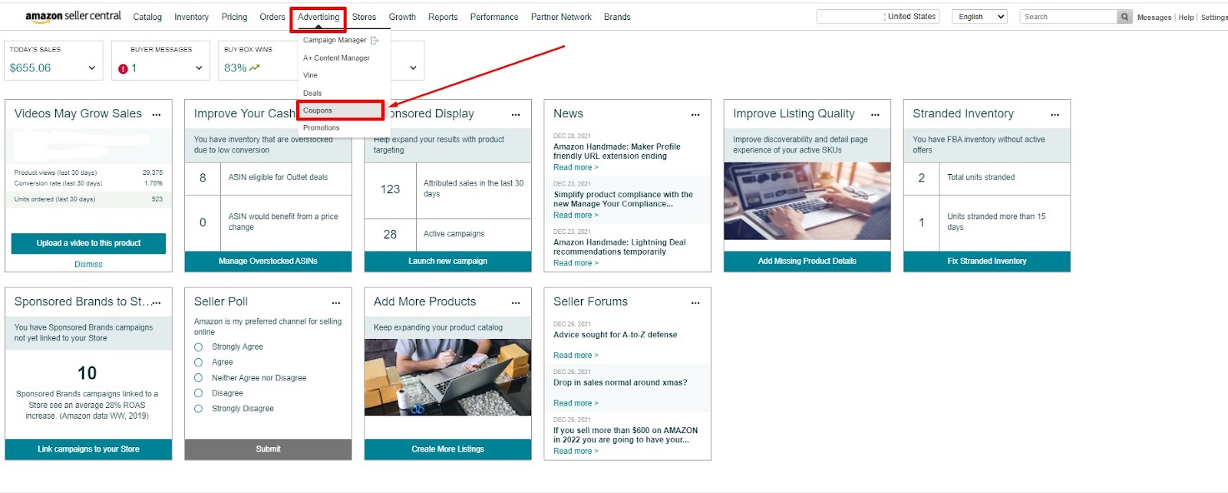This screenshot has height=493, width=1228.
Task: Read more about Maker Profile URL news
Action: pos(576,168)
